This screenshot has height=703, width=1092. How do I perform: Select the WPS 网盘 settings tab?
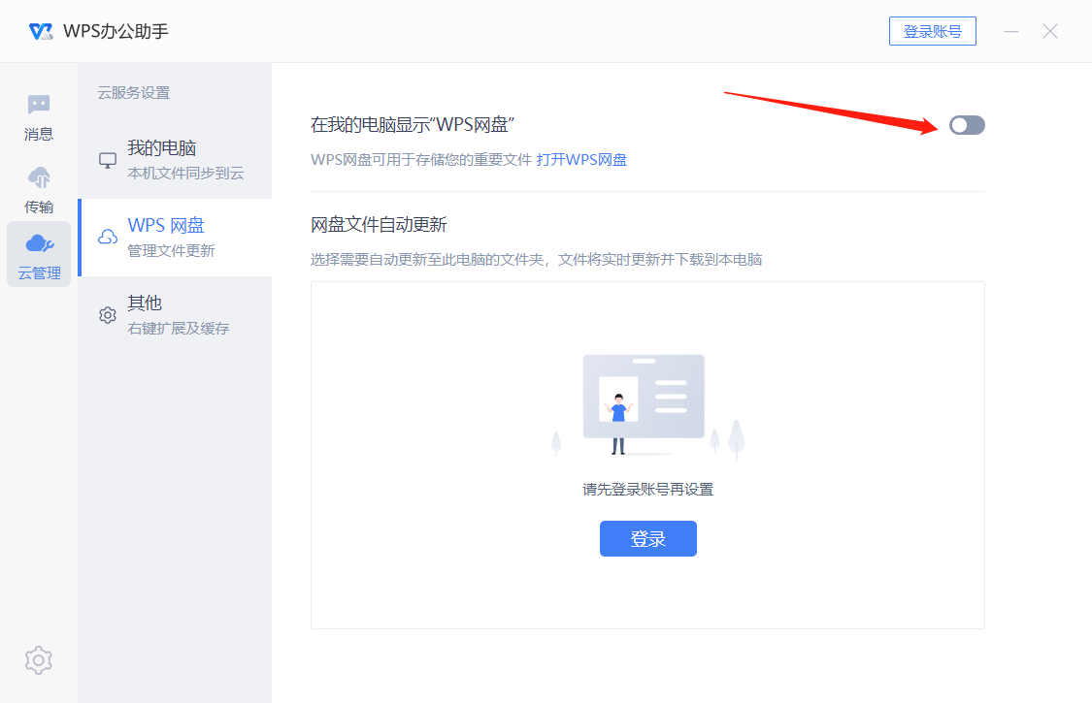175,238
